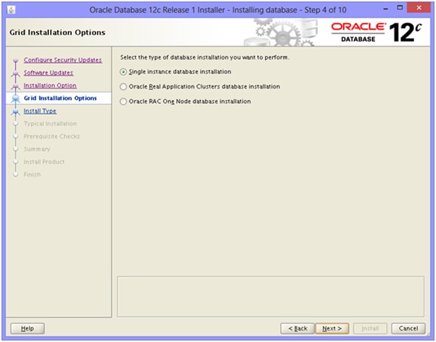Click the Oracle Database 12c logo

tap(376, 33)
